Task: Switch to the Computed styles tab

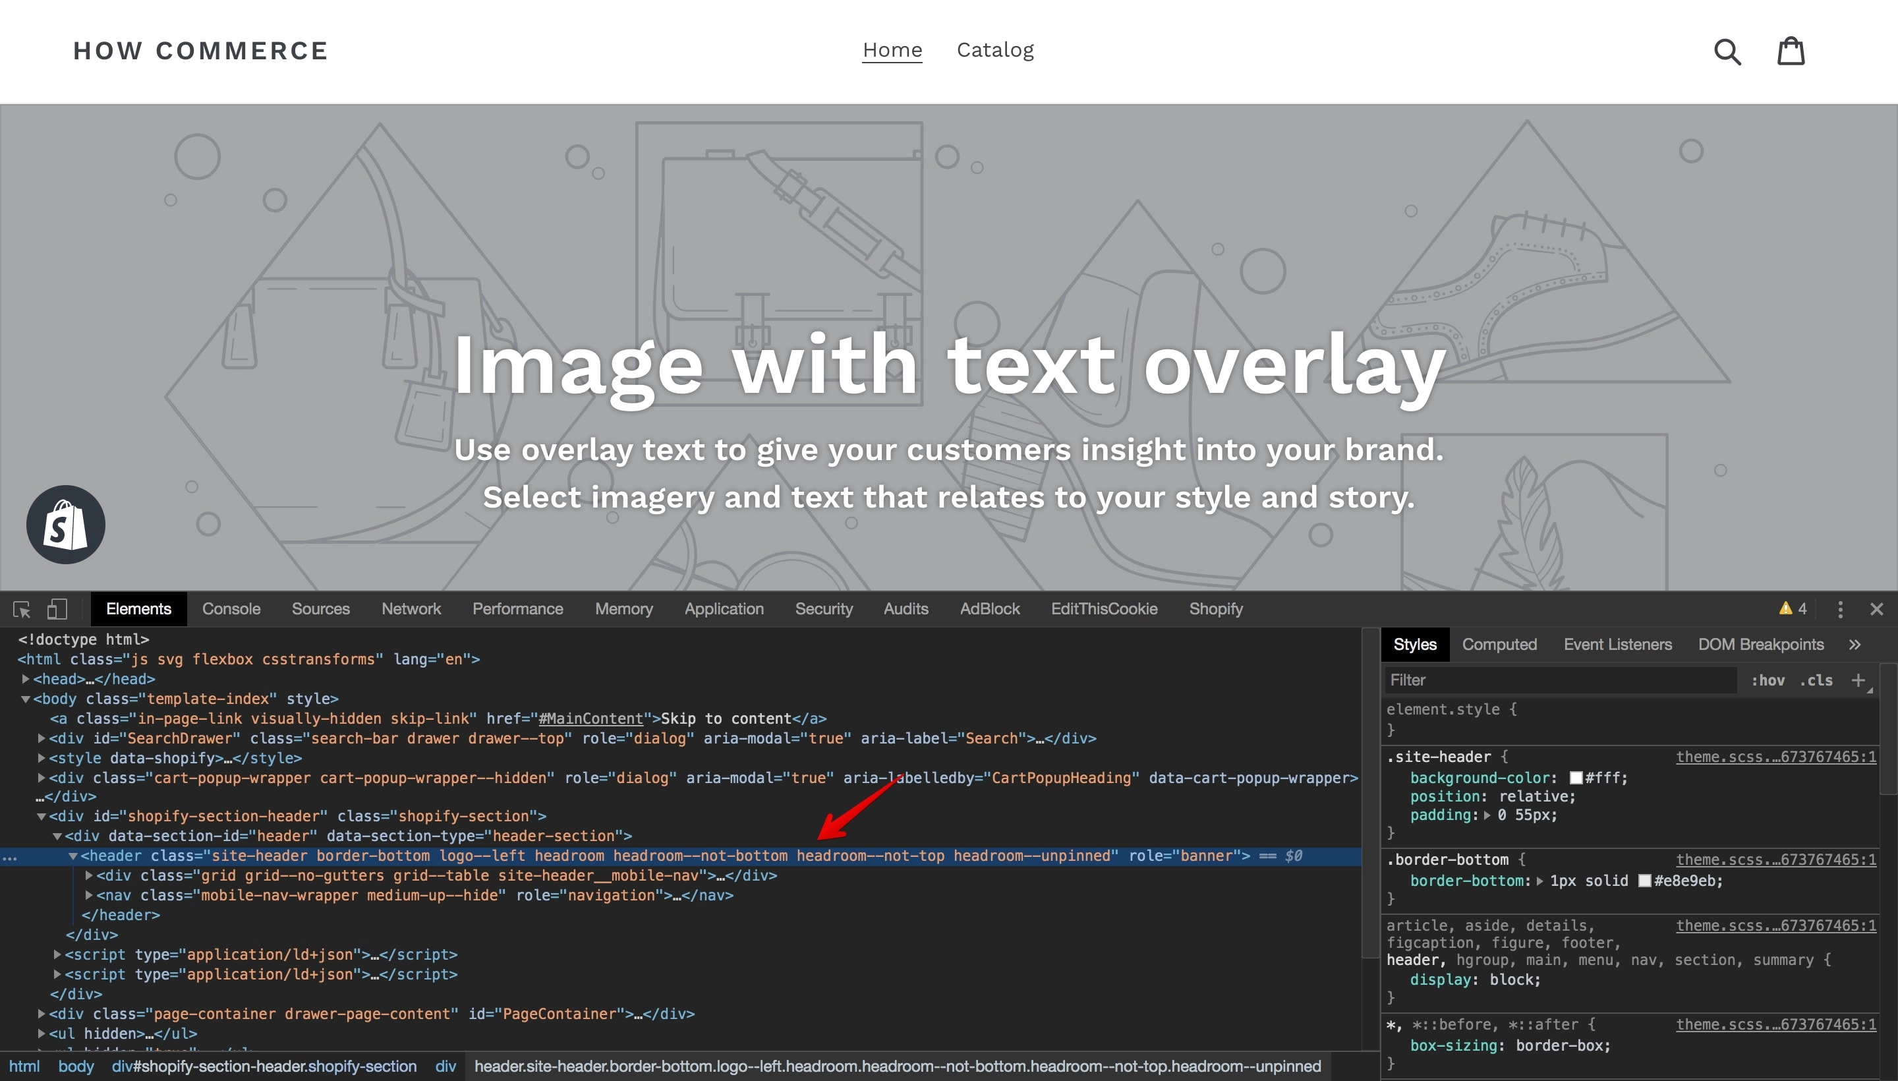Action: pos(1499,645)
